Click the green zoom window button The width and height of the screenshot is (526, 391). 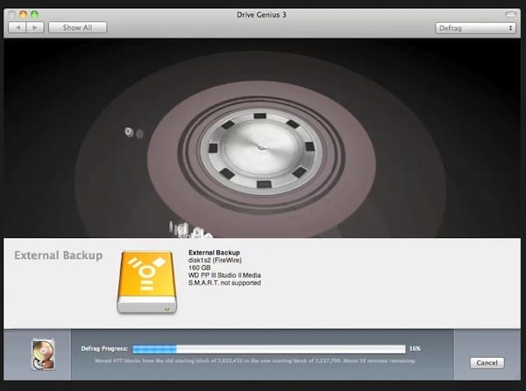point(36,13)
